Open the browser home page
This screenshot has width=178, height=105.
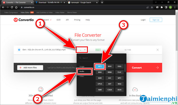pos(16,7)
